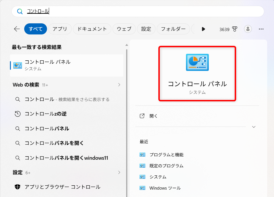Open システム from the recent list
This screenshot has height=197, width=274.
pyautogui.click(x=158, y=177)
